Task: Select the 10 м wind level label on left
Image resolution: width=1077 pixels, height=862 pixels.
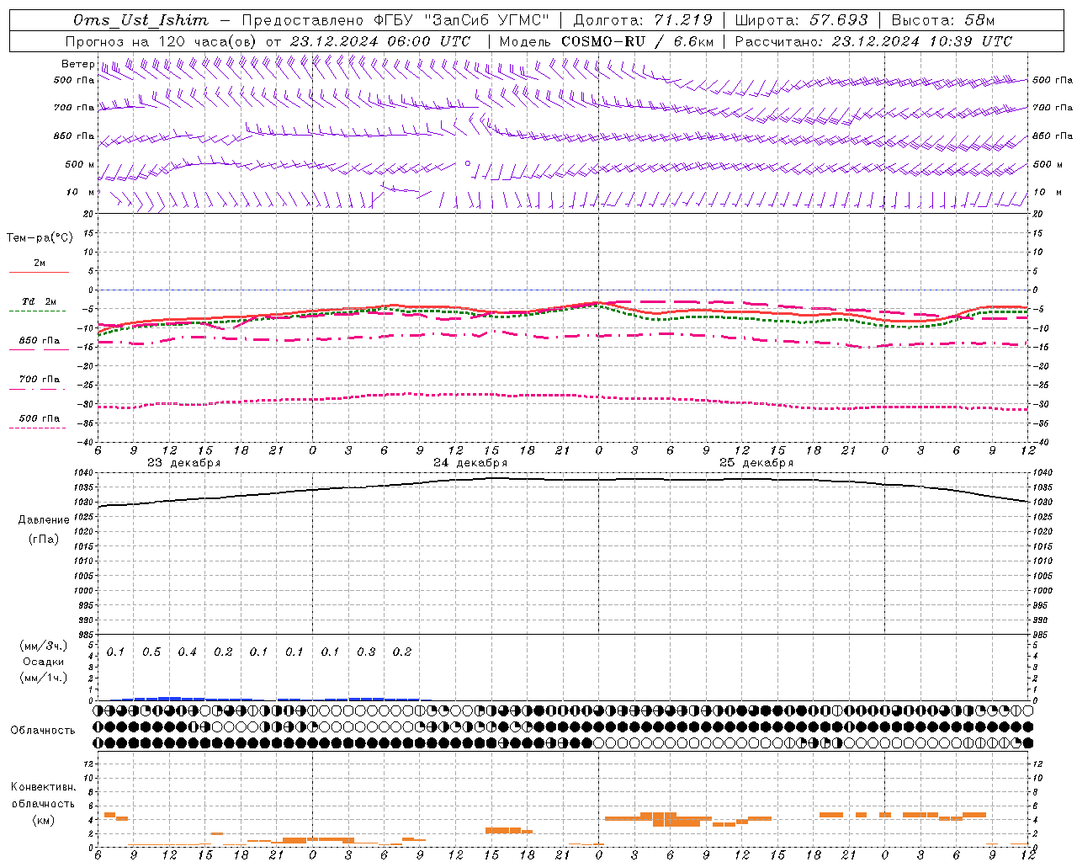Action: [x=80, y=192]
